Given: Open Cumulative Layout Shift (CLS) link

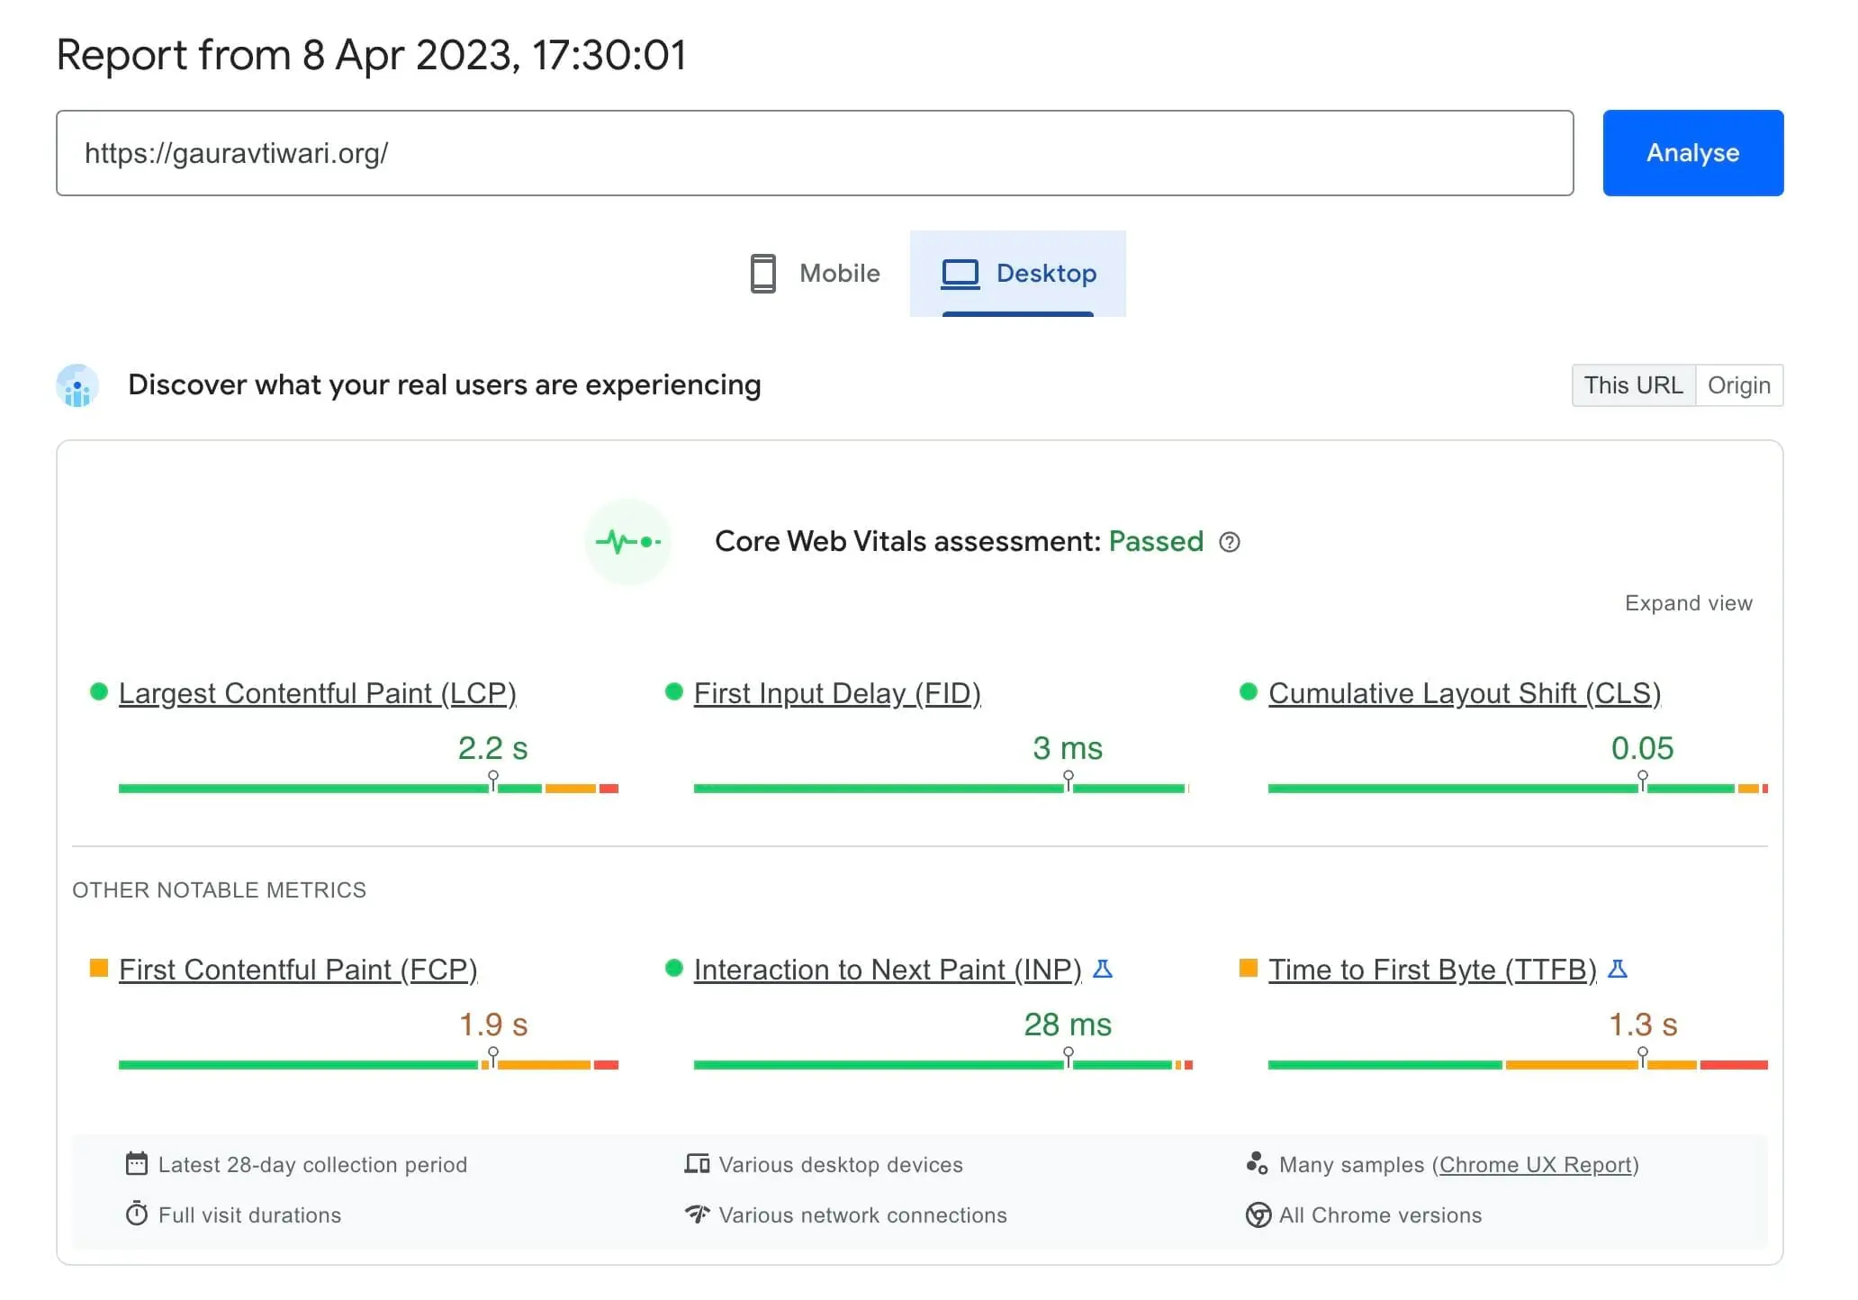Looking at the screenshot, I should (x=1464, y=693).
